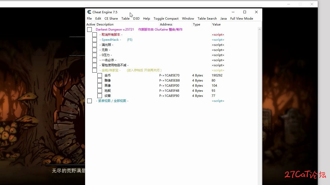Screen dimensions: 330x185
Task: Click the Address column header
Action: click(x=175, y=24)
